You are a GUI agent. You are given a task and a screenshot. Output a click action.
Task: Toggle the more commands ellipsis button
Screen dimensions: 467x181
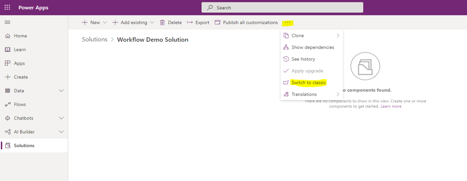[288, 22]
